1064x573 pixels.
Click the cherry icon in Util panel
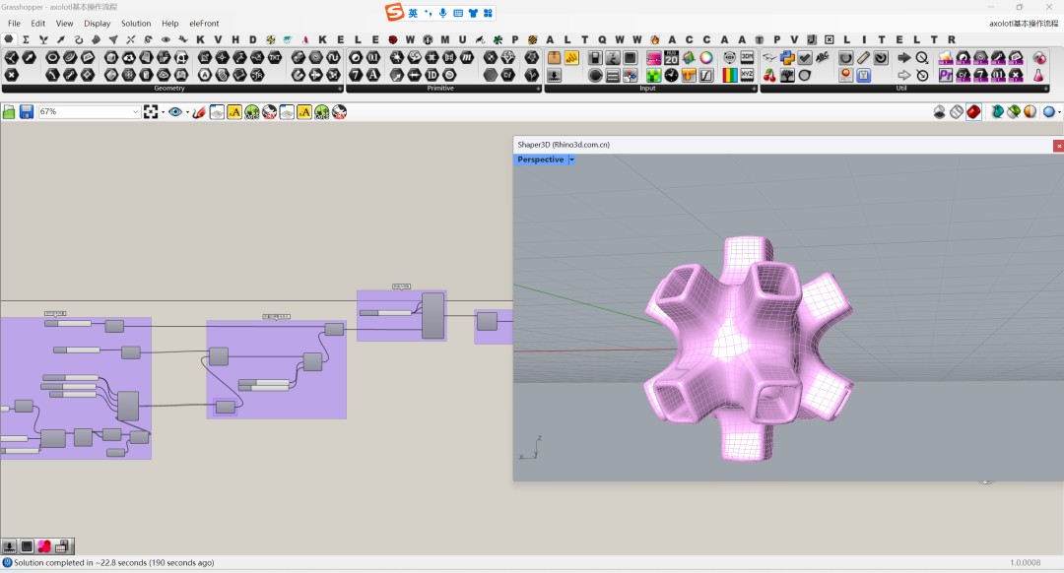[769, 75]
